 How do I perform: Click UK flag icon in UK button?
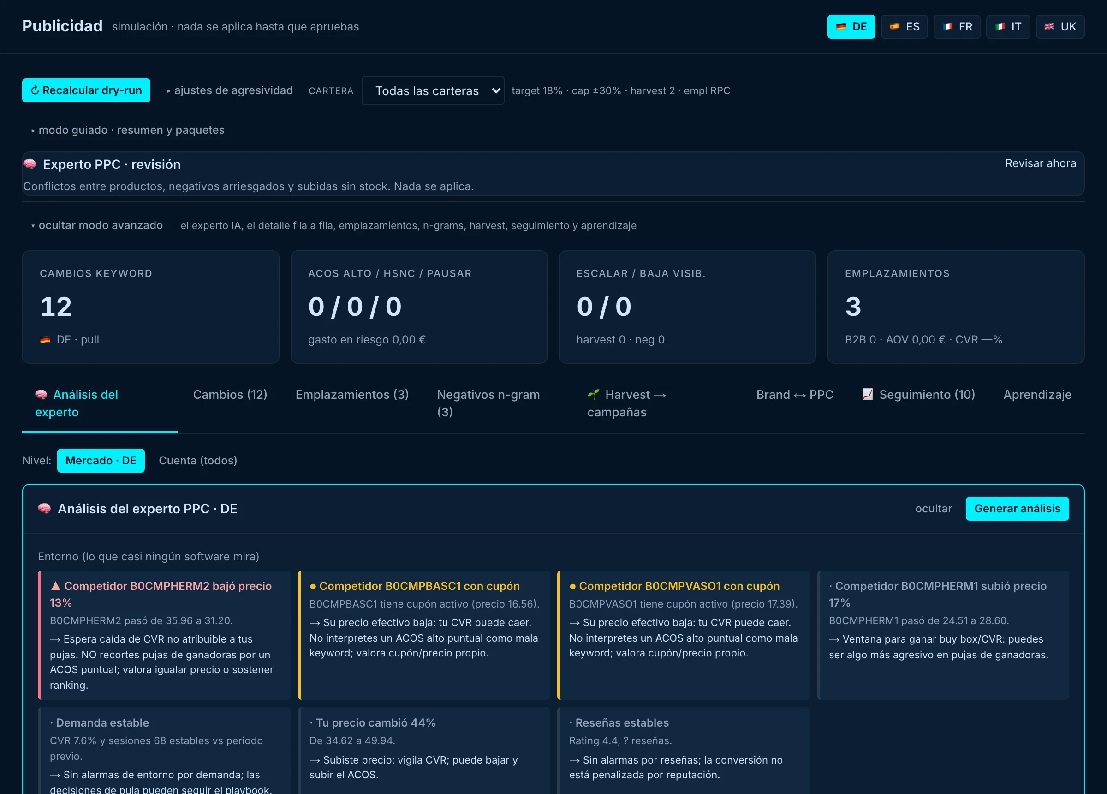[1049, 27]
